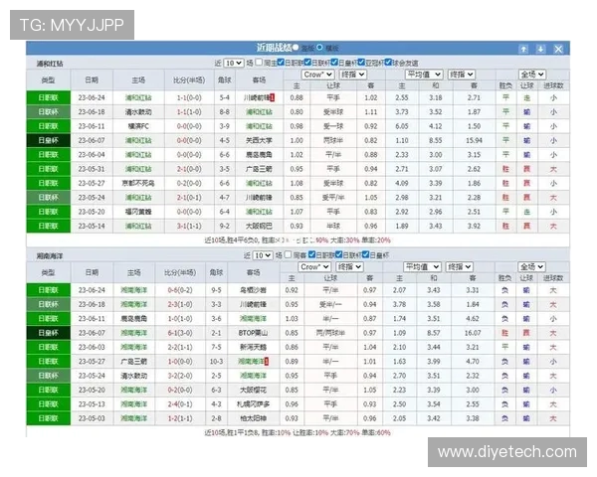Click the up arrow icon in title bar
This screenshot has height=477, width=597.
[524, 49]
